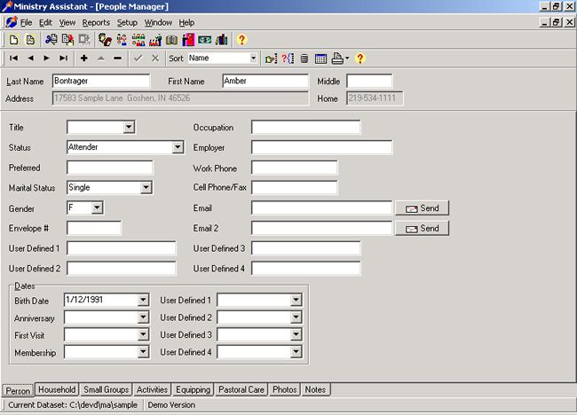577x415 pixels.
Task: Click the yellow help question mark in top toolbar
Action: coord(241,39)
